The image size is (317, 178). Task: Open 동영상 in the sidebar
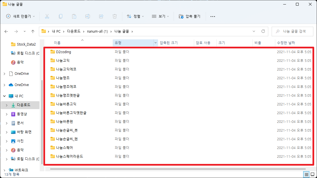click(22, 114)
